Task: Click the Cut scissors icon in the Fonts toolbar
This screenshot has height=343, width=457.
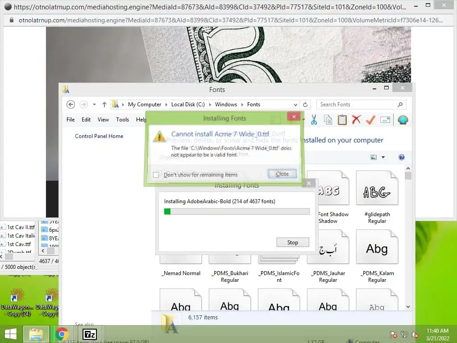Action: click(314, 120)
